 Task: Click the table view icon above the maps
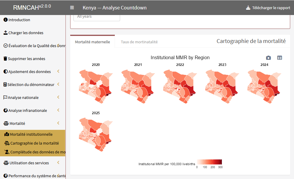point(280,58)
